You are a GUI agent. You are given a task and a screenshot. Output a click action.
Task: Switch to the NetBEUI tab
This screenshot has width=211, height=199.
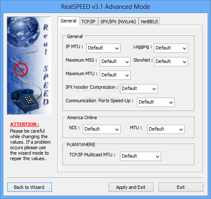click(149, 22)
